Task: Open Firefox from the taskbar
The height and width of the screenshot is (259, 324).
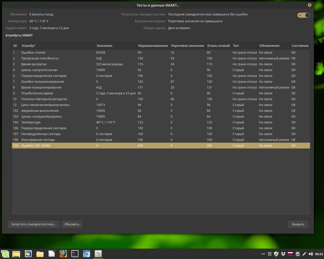Action: tap(63, 254)
